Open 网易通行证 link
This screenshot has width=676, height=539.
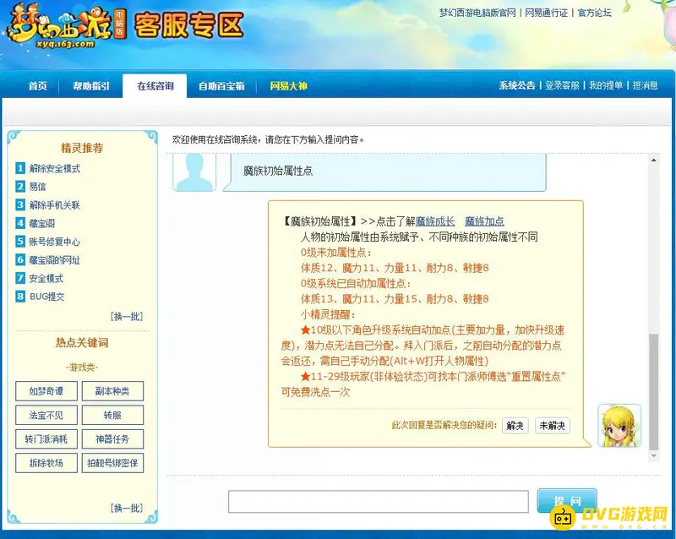click(546, 13)
